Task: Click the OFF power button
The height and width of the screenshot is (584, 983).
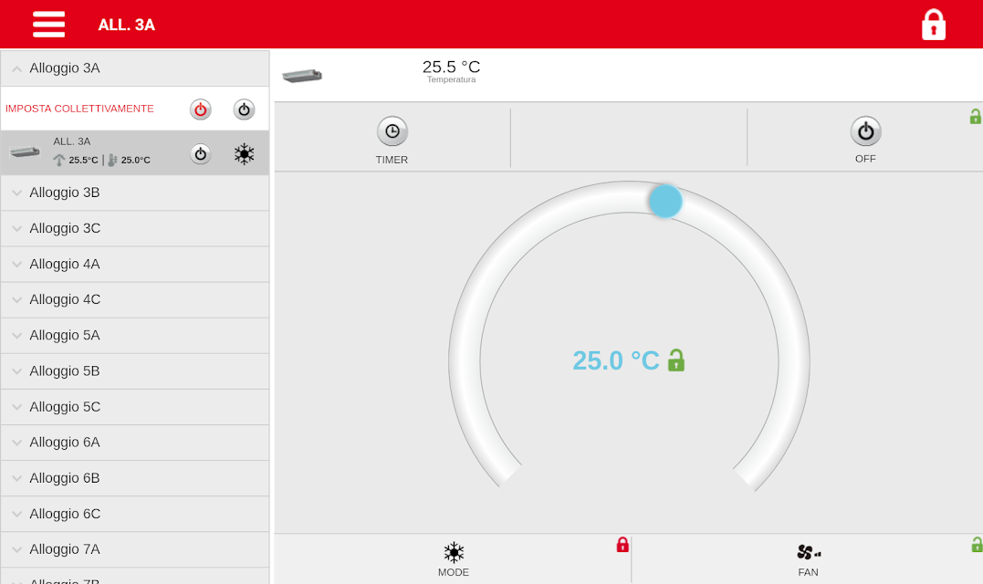Action: click(866, 131)
